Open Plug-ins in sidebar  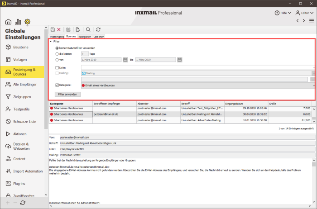point(22,184)
